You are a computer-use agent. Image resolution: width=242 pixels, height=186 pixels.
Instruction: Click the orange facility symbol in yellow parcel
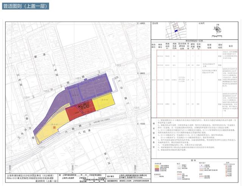pos(54,128)
